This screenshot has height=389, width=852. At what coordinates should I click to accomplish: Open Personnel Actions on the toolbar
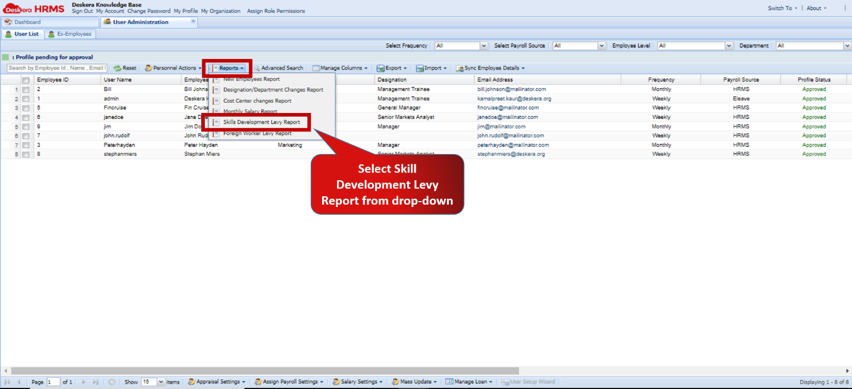pos(172,67)
